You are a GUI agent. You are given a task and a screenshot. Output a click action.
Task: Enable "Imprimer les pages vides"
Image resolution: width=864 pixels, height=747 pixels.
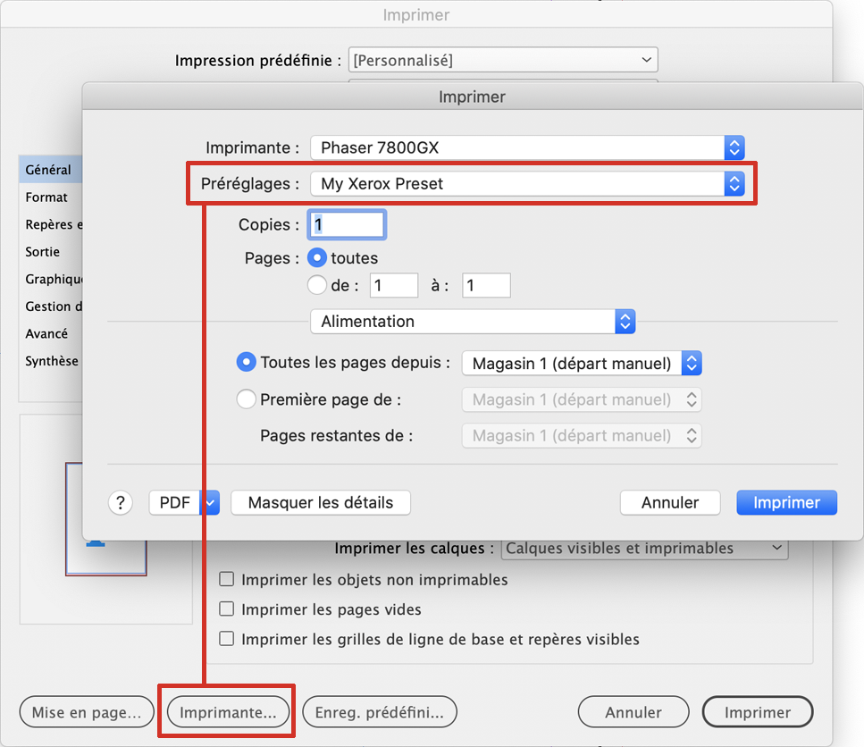pos(226,609)
